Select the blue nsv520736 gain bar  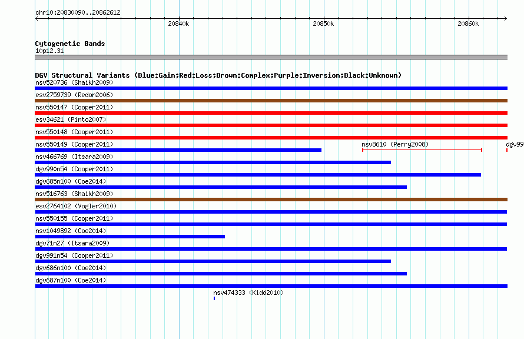pos(271,88)
